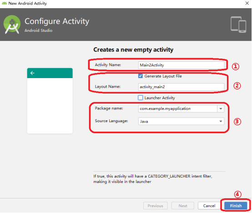This screenshot has height=213, width=252.
Task: Click the 'Package name:' label
Action: [x=109, y=109]
